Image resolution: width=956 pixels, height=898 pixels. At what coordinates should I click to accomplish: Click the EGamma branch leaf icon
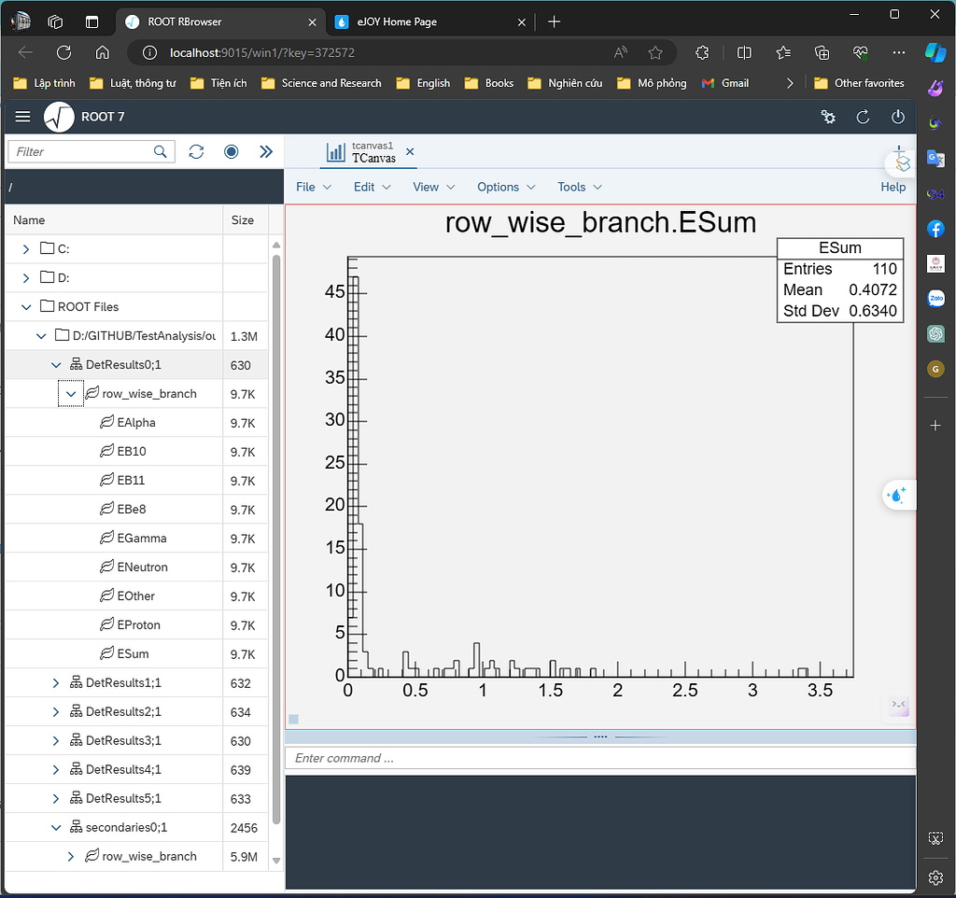pyautogui.click(x=106, y=539)
